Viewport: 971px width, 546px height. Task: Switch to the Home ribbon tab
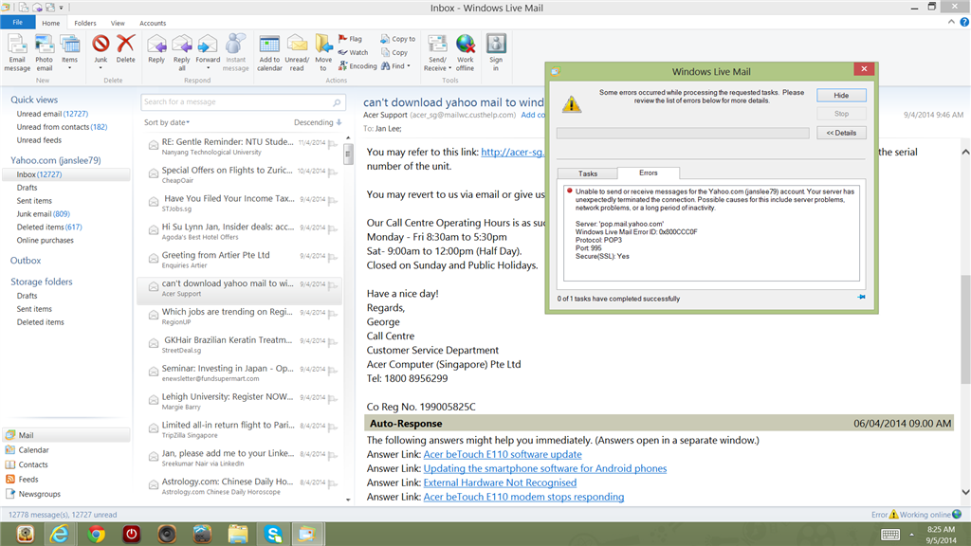[x=51, y=23]
